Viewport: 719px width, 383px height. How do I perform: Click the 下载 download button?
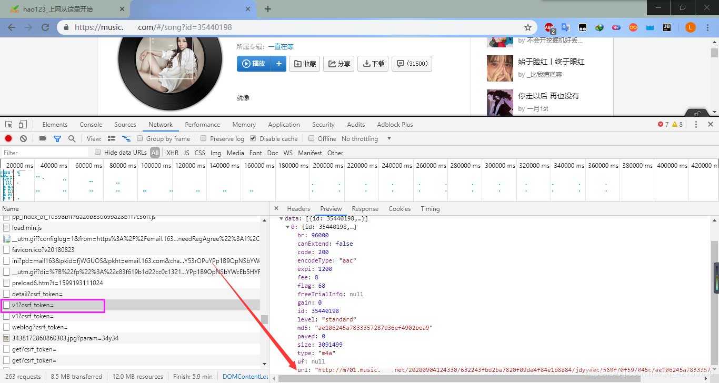click(x=373, y=64)
